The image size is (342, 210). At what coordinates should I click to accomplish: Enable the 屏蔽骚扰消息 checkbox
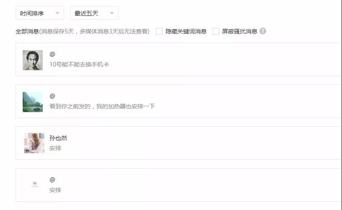[x=216, y=31]
